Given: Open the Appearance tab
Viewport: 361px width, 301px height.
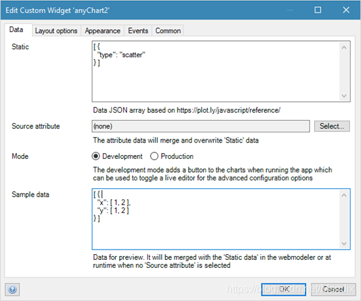Looking at the screenshot, I should 102,31.
